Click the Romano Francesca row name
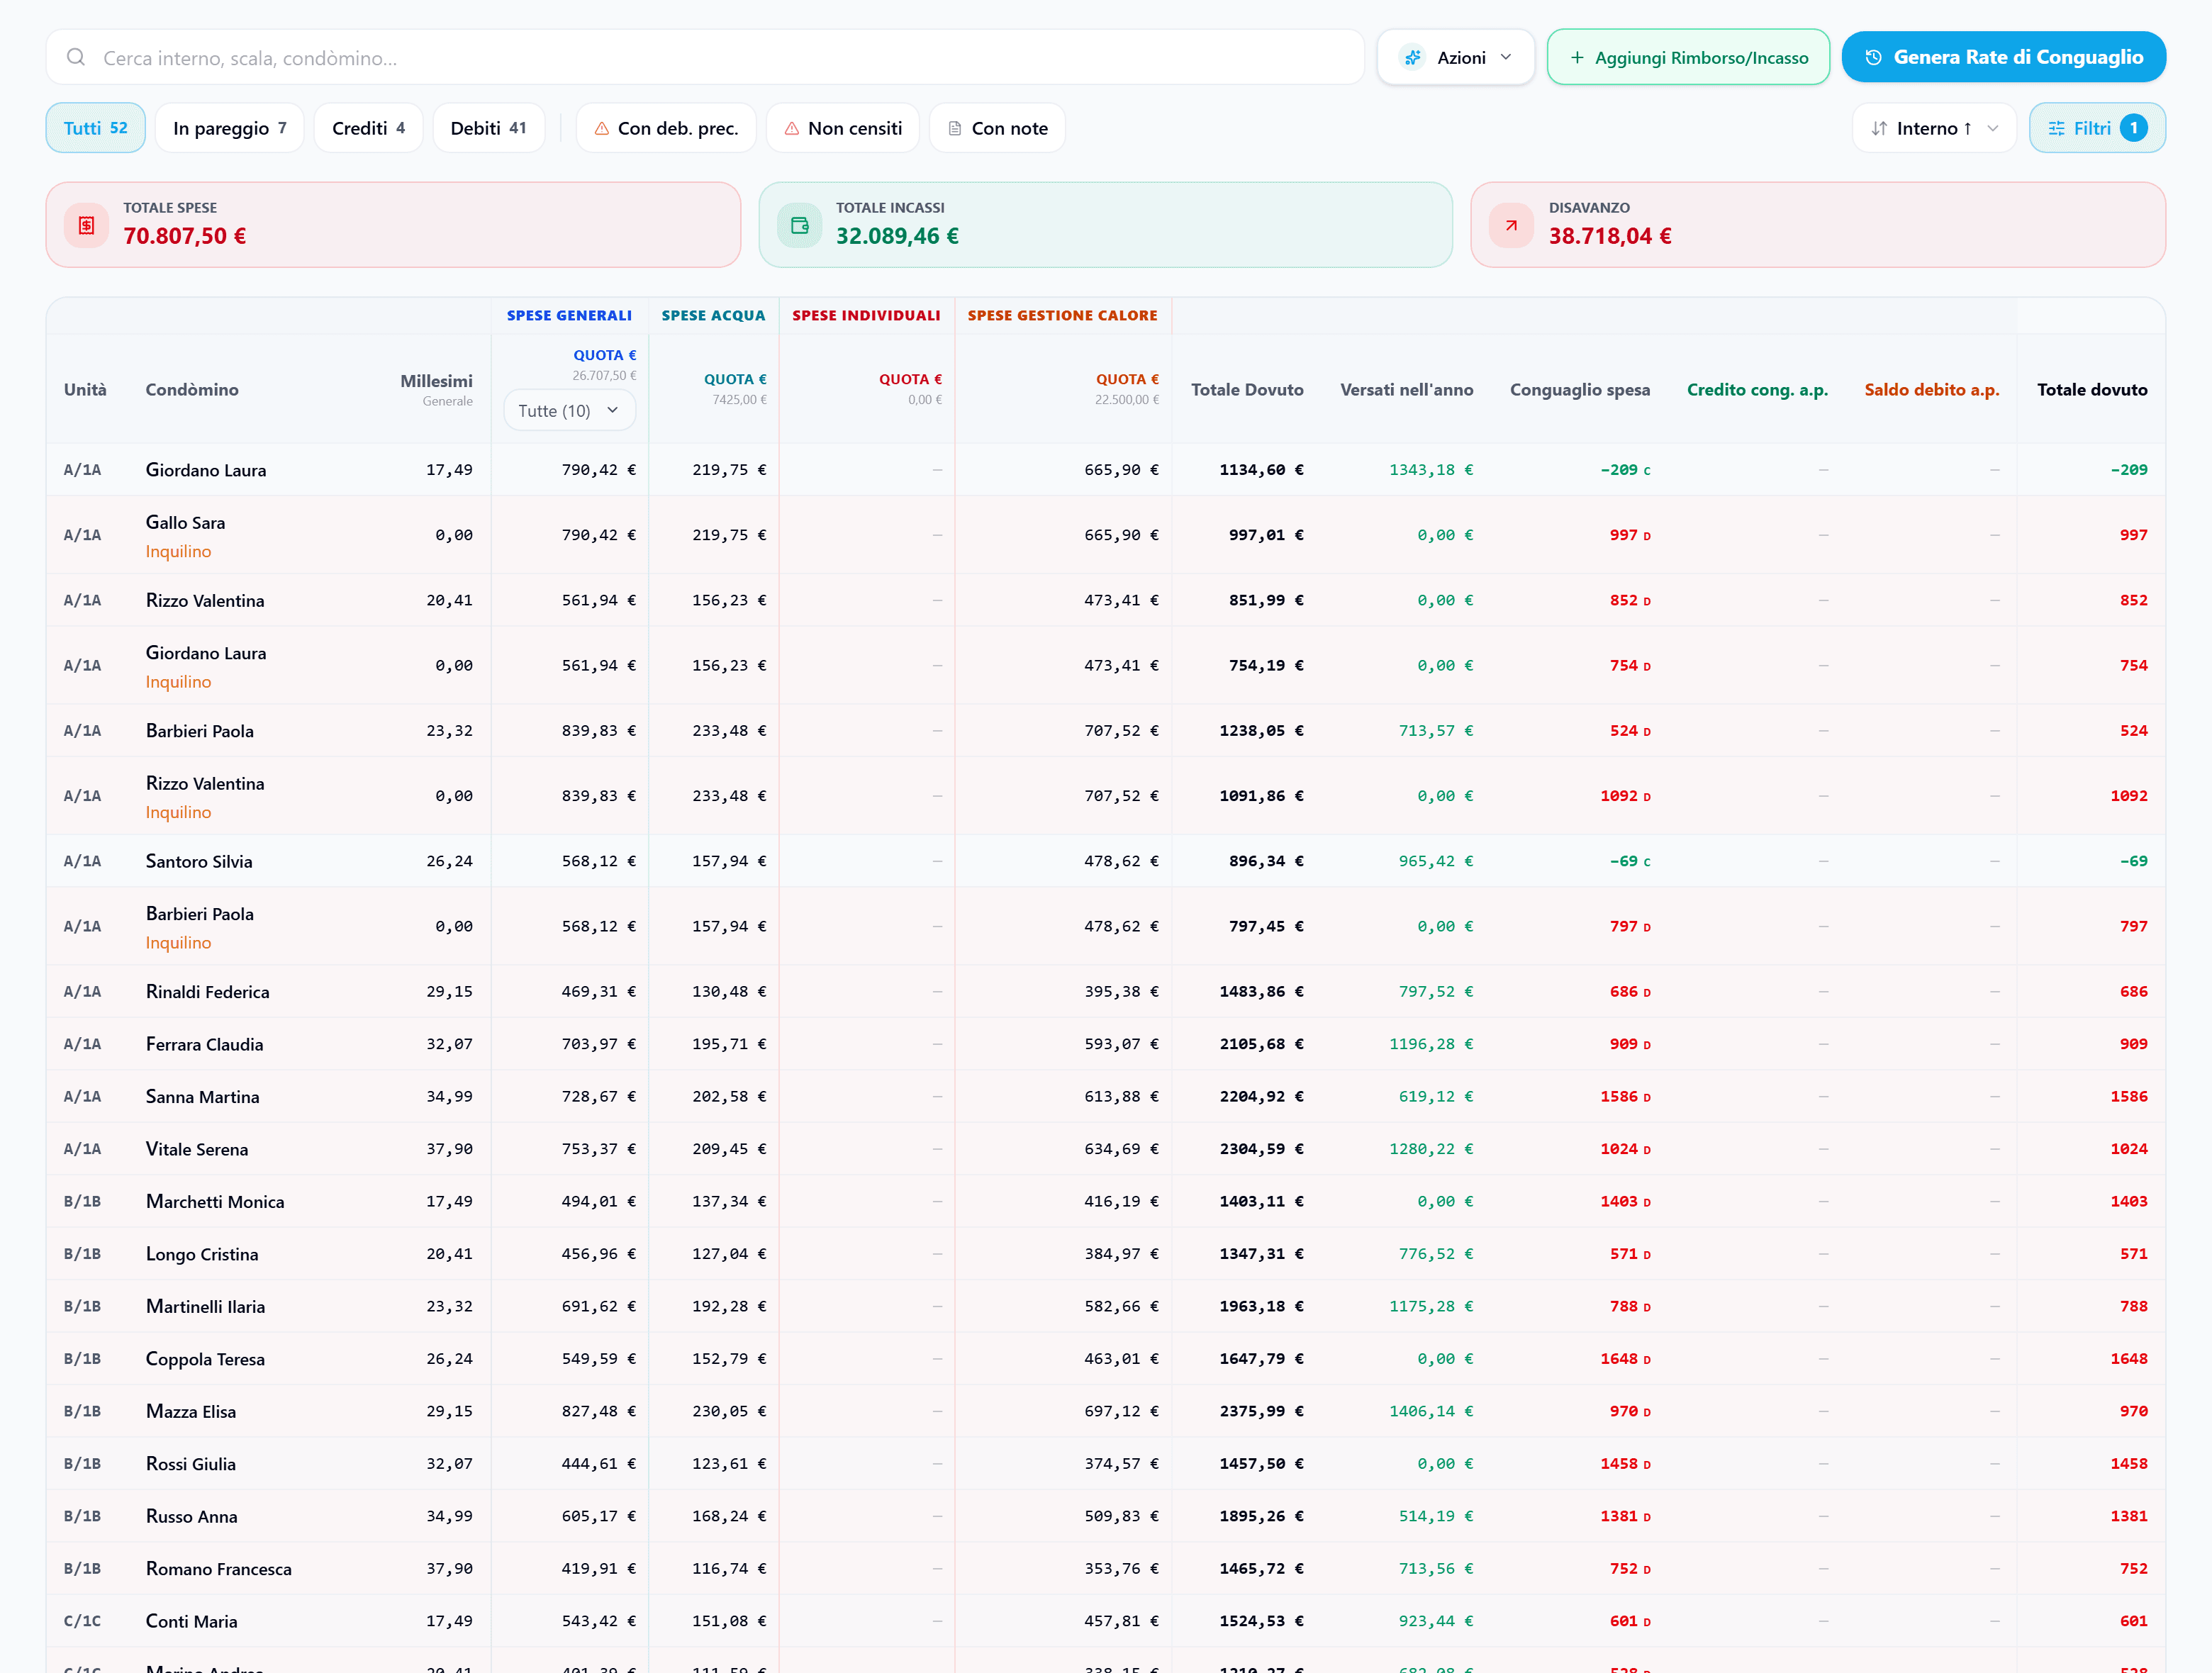Screen dimensions: 2212x1673 (219, 1569)
